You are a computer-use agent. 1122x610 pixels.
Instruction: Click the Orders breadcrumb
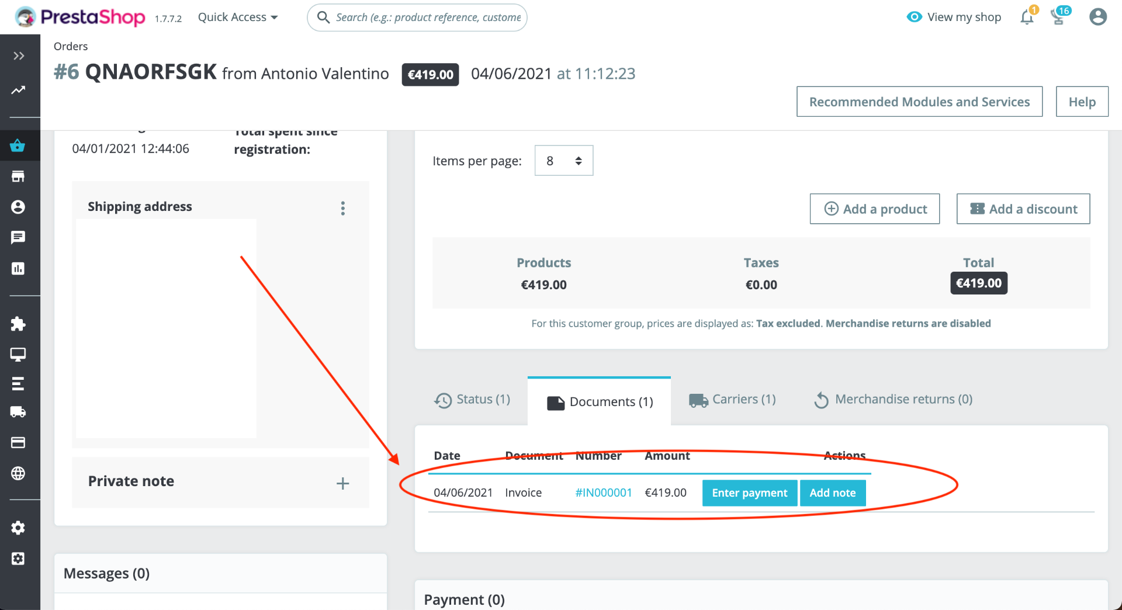(x=71, y=46)
